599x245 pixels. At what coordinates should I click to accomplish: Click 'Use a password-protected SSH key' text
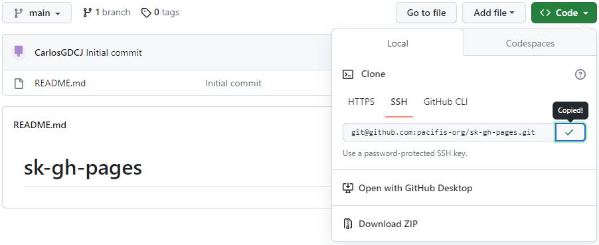coord(405,153)
